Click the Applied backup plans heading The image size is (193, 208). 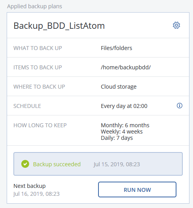point(35,6)
